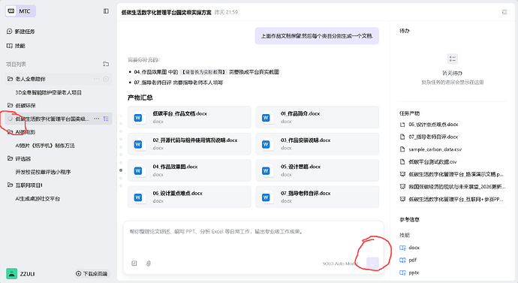Open the 06_设计重点难点.docx card
The height and width of the screenshot is (283, 518).
pyautogui.click(x=189, y=197)
